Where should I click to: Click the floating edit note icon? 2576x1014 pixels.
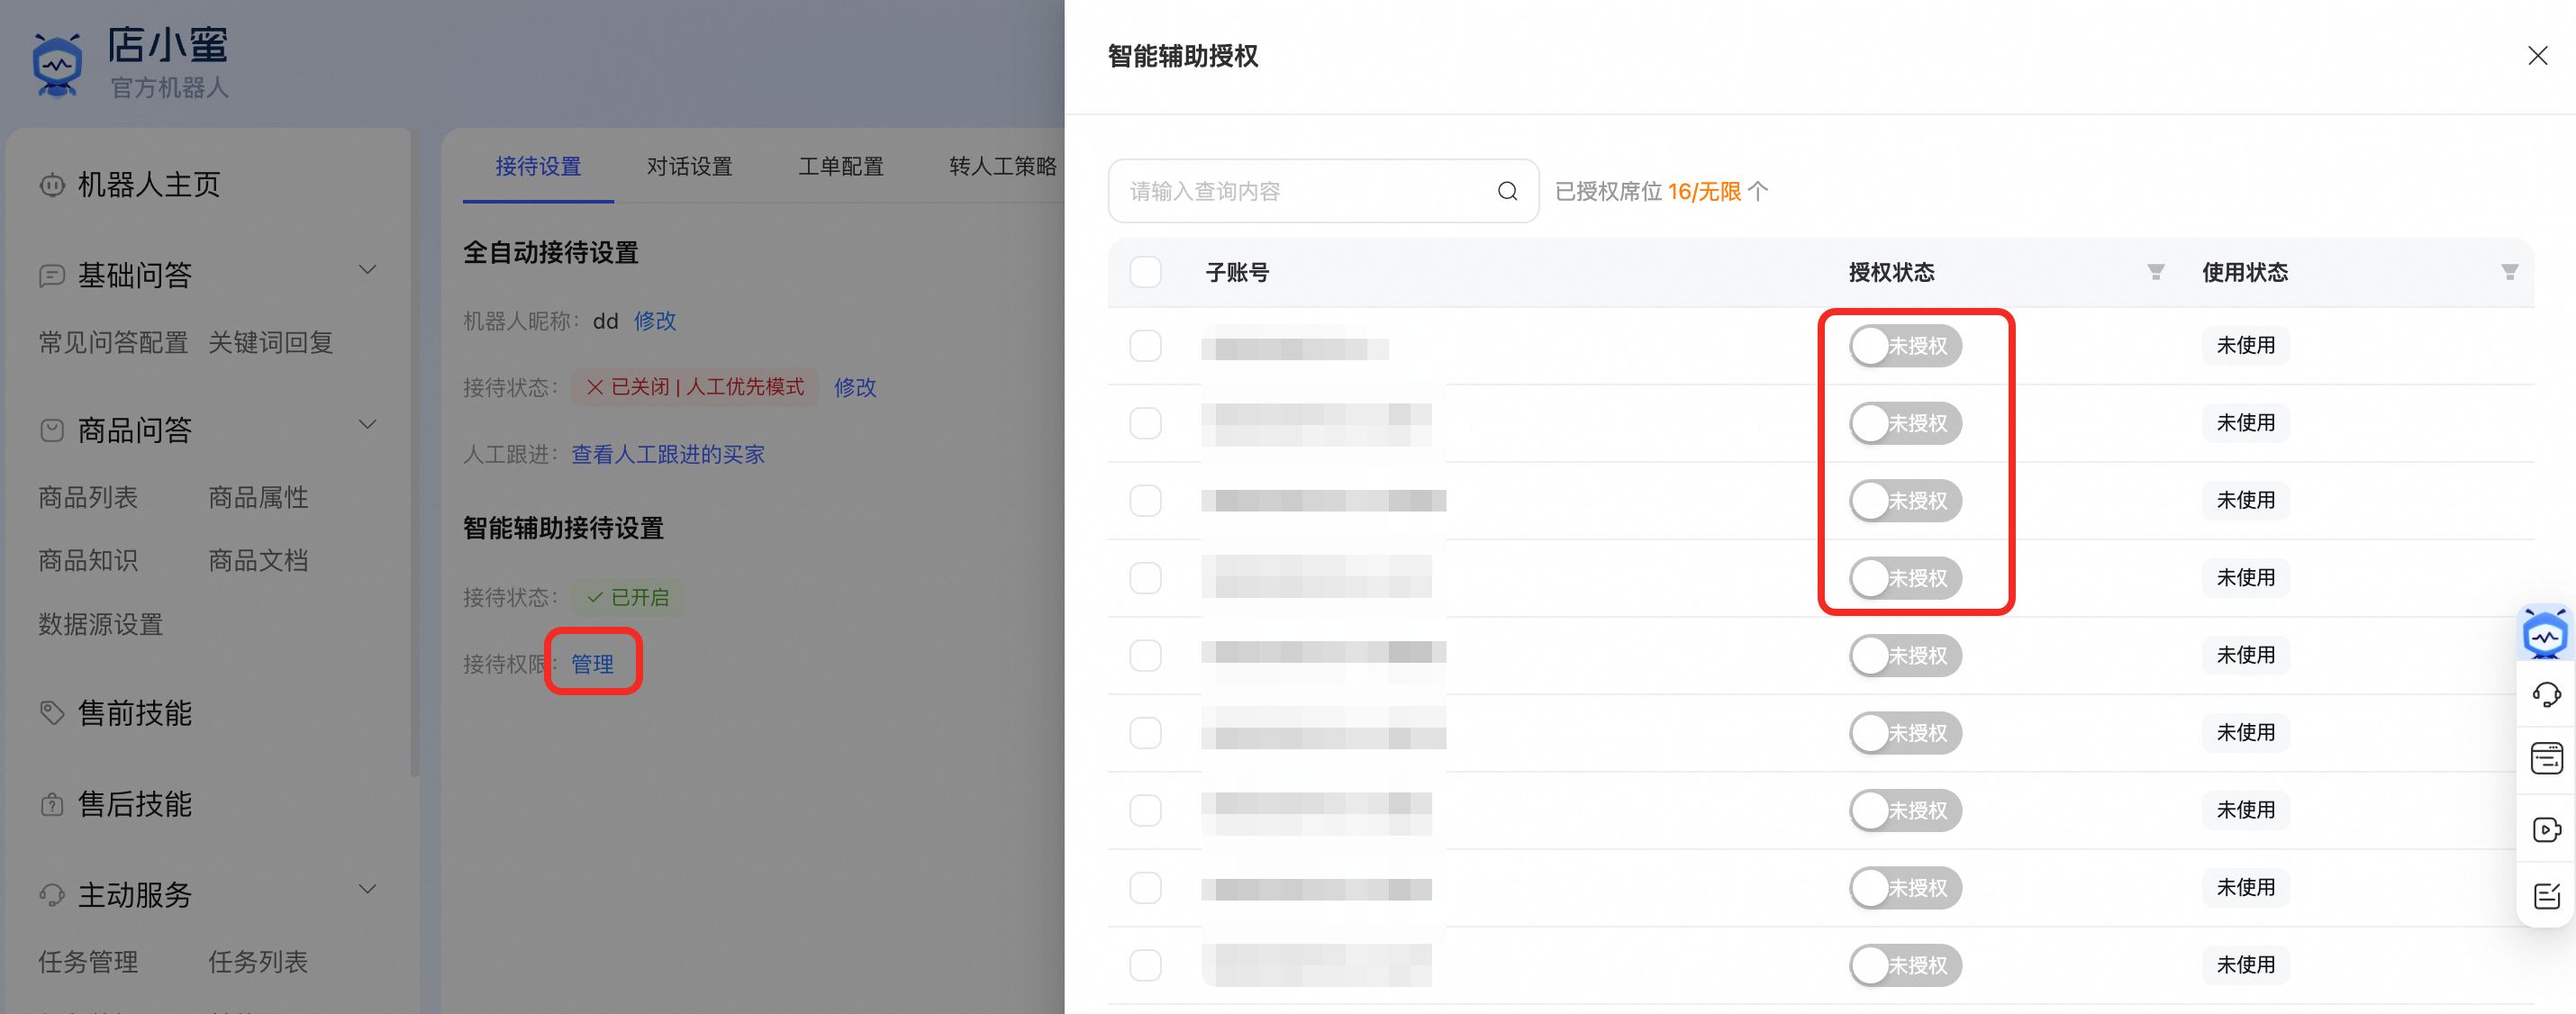tap(2546, 896)
